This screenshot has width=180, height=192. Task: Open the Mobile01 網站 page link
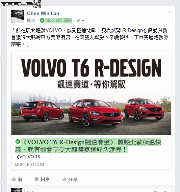[59, 20]
